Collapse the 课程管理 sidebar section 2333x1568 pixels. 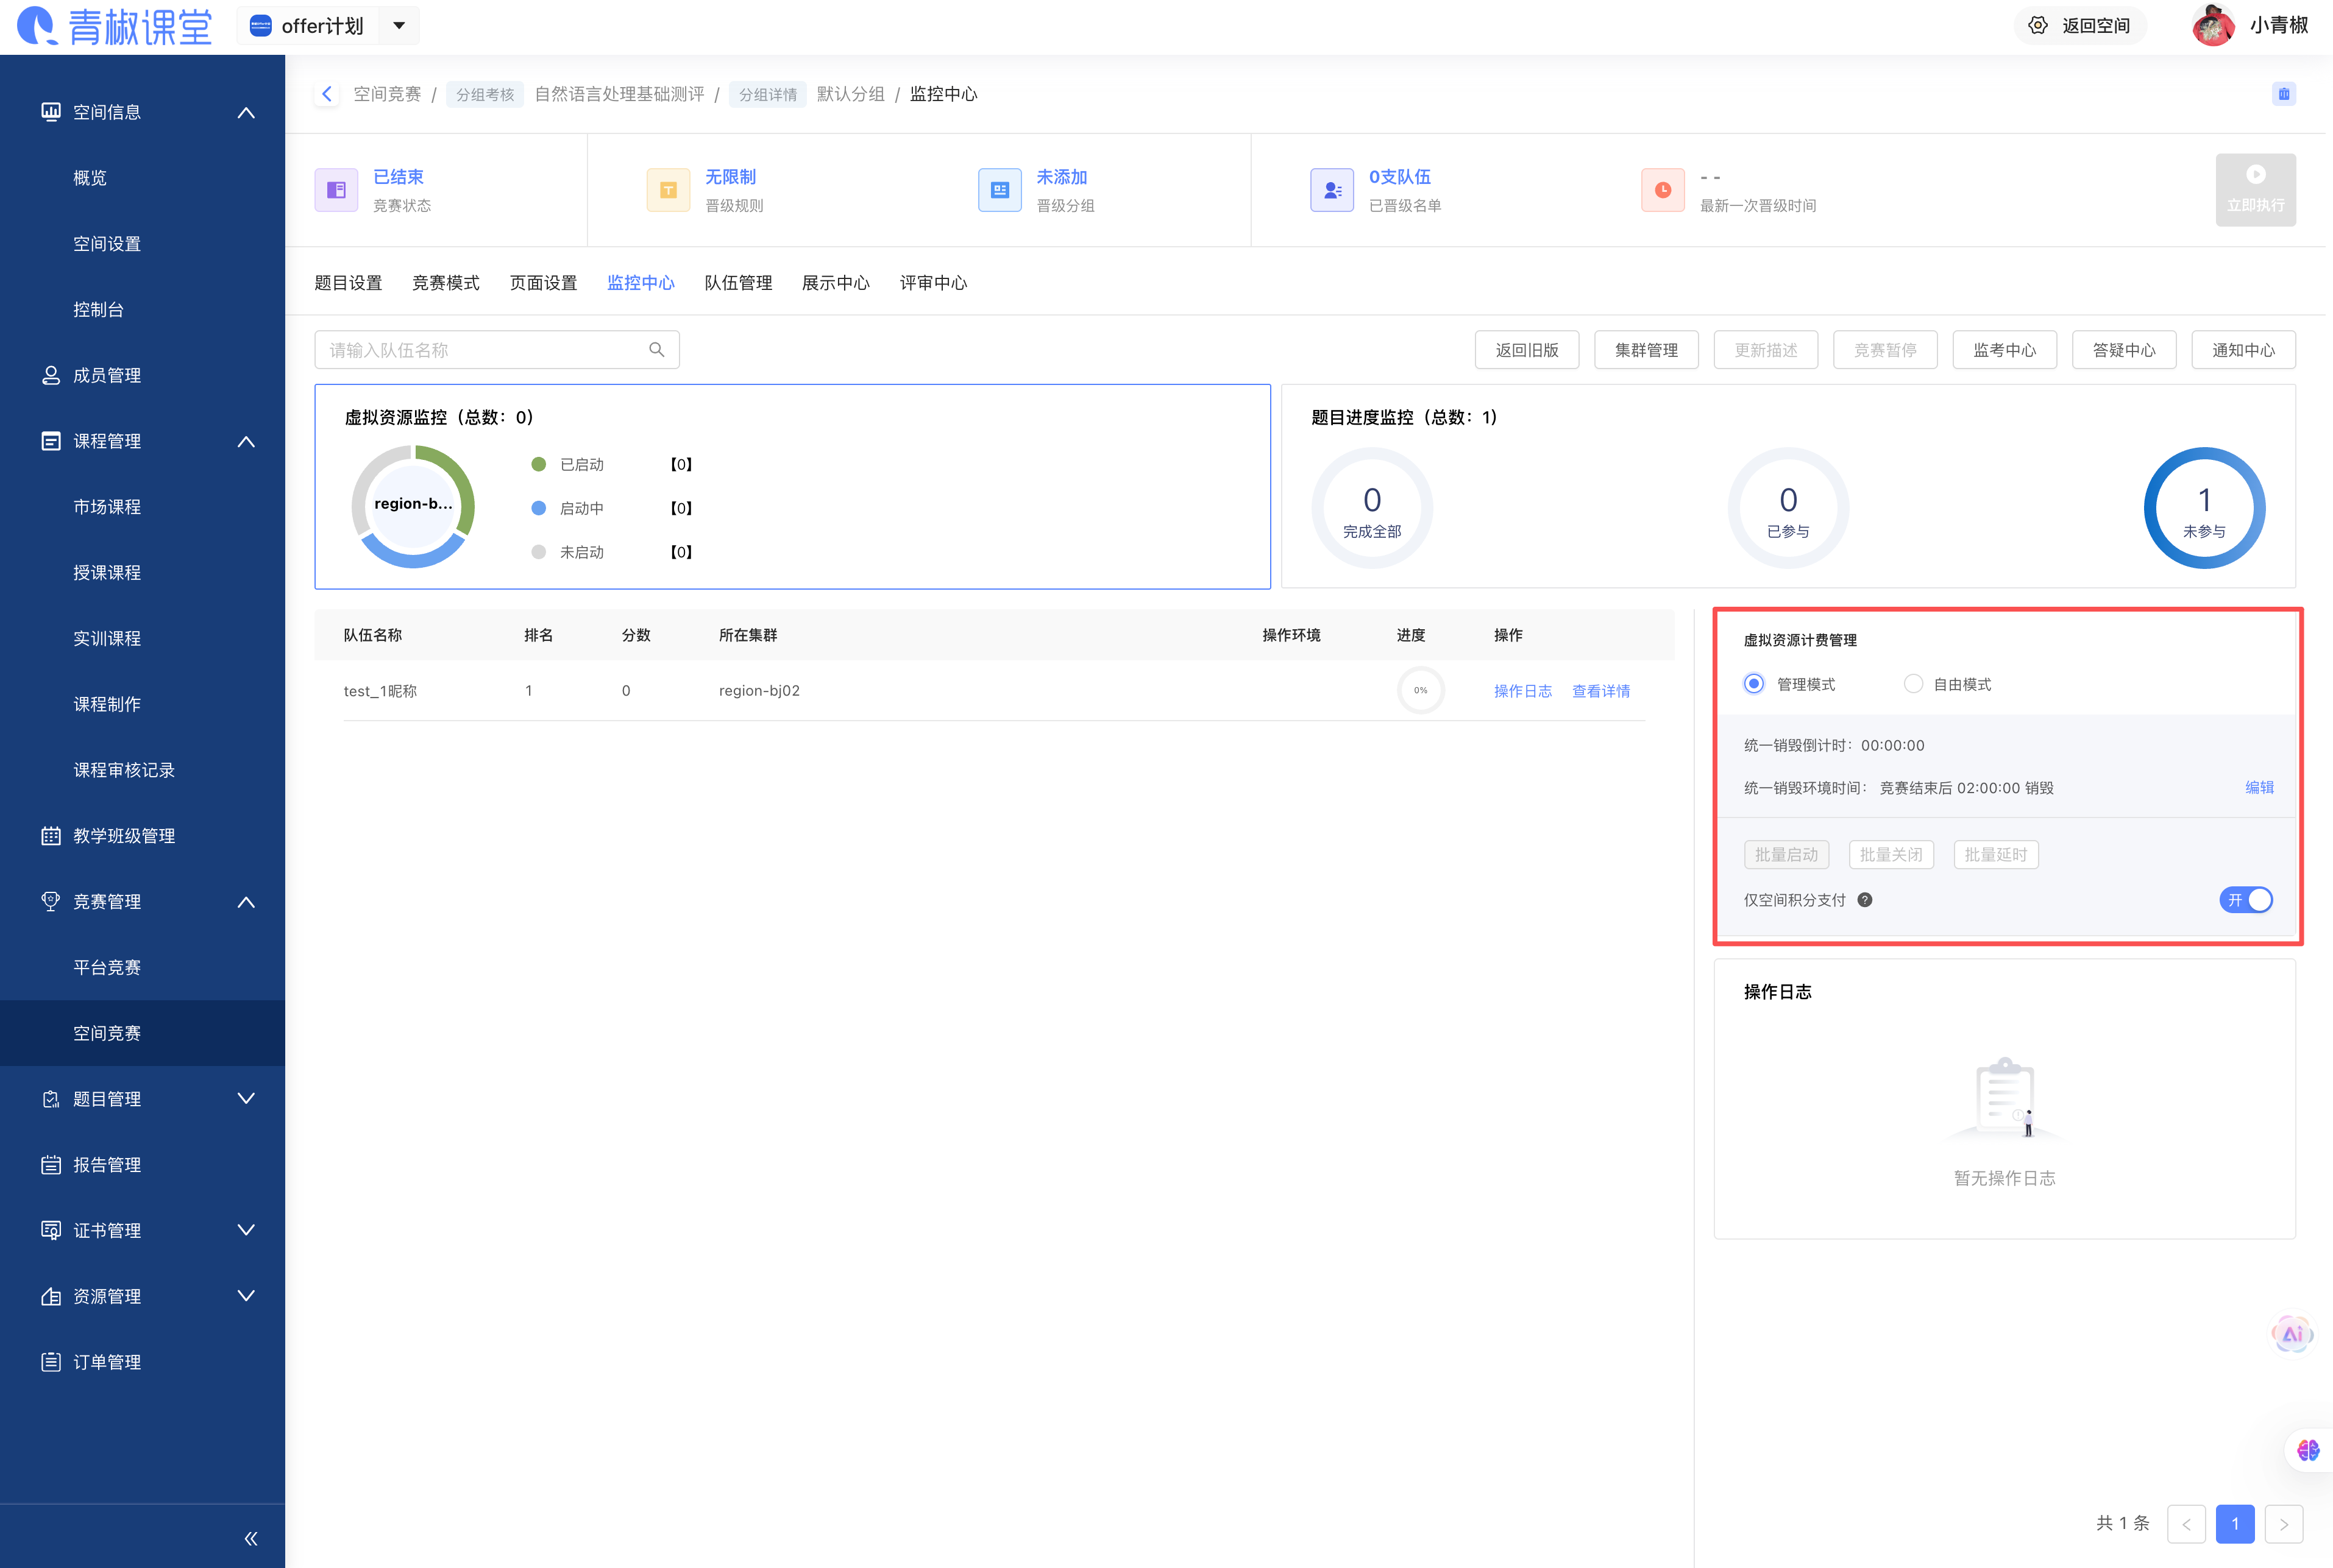coord(245,441)
